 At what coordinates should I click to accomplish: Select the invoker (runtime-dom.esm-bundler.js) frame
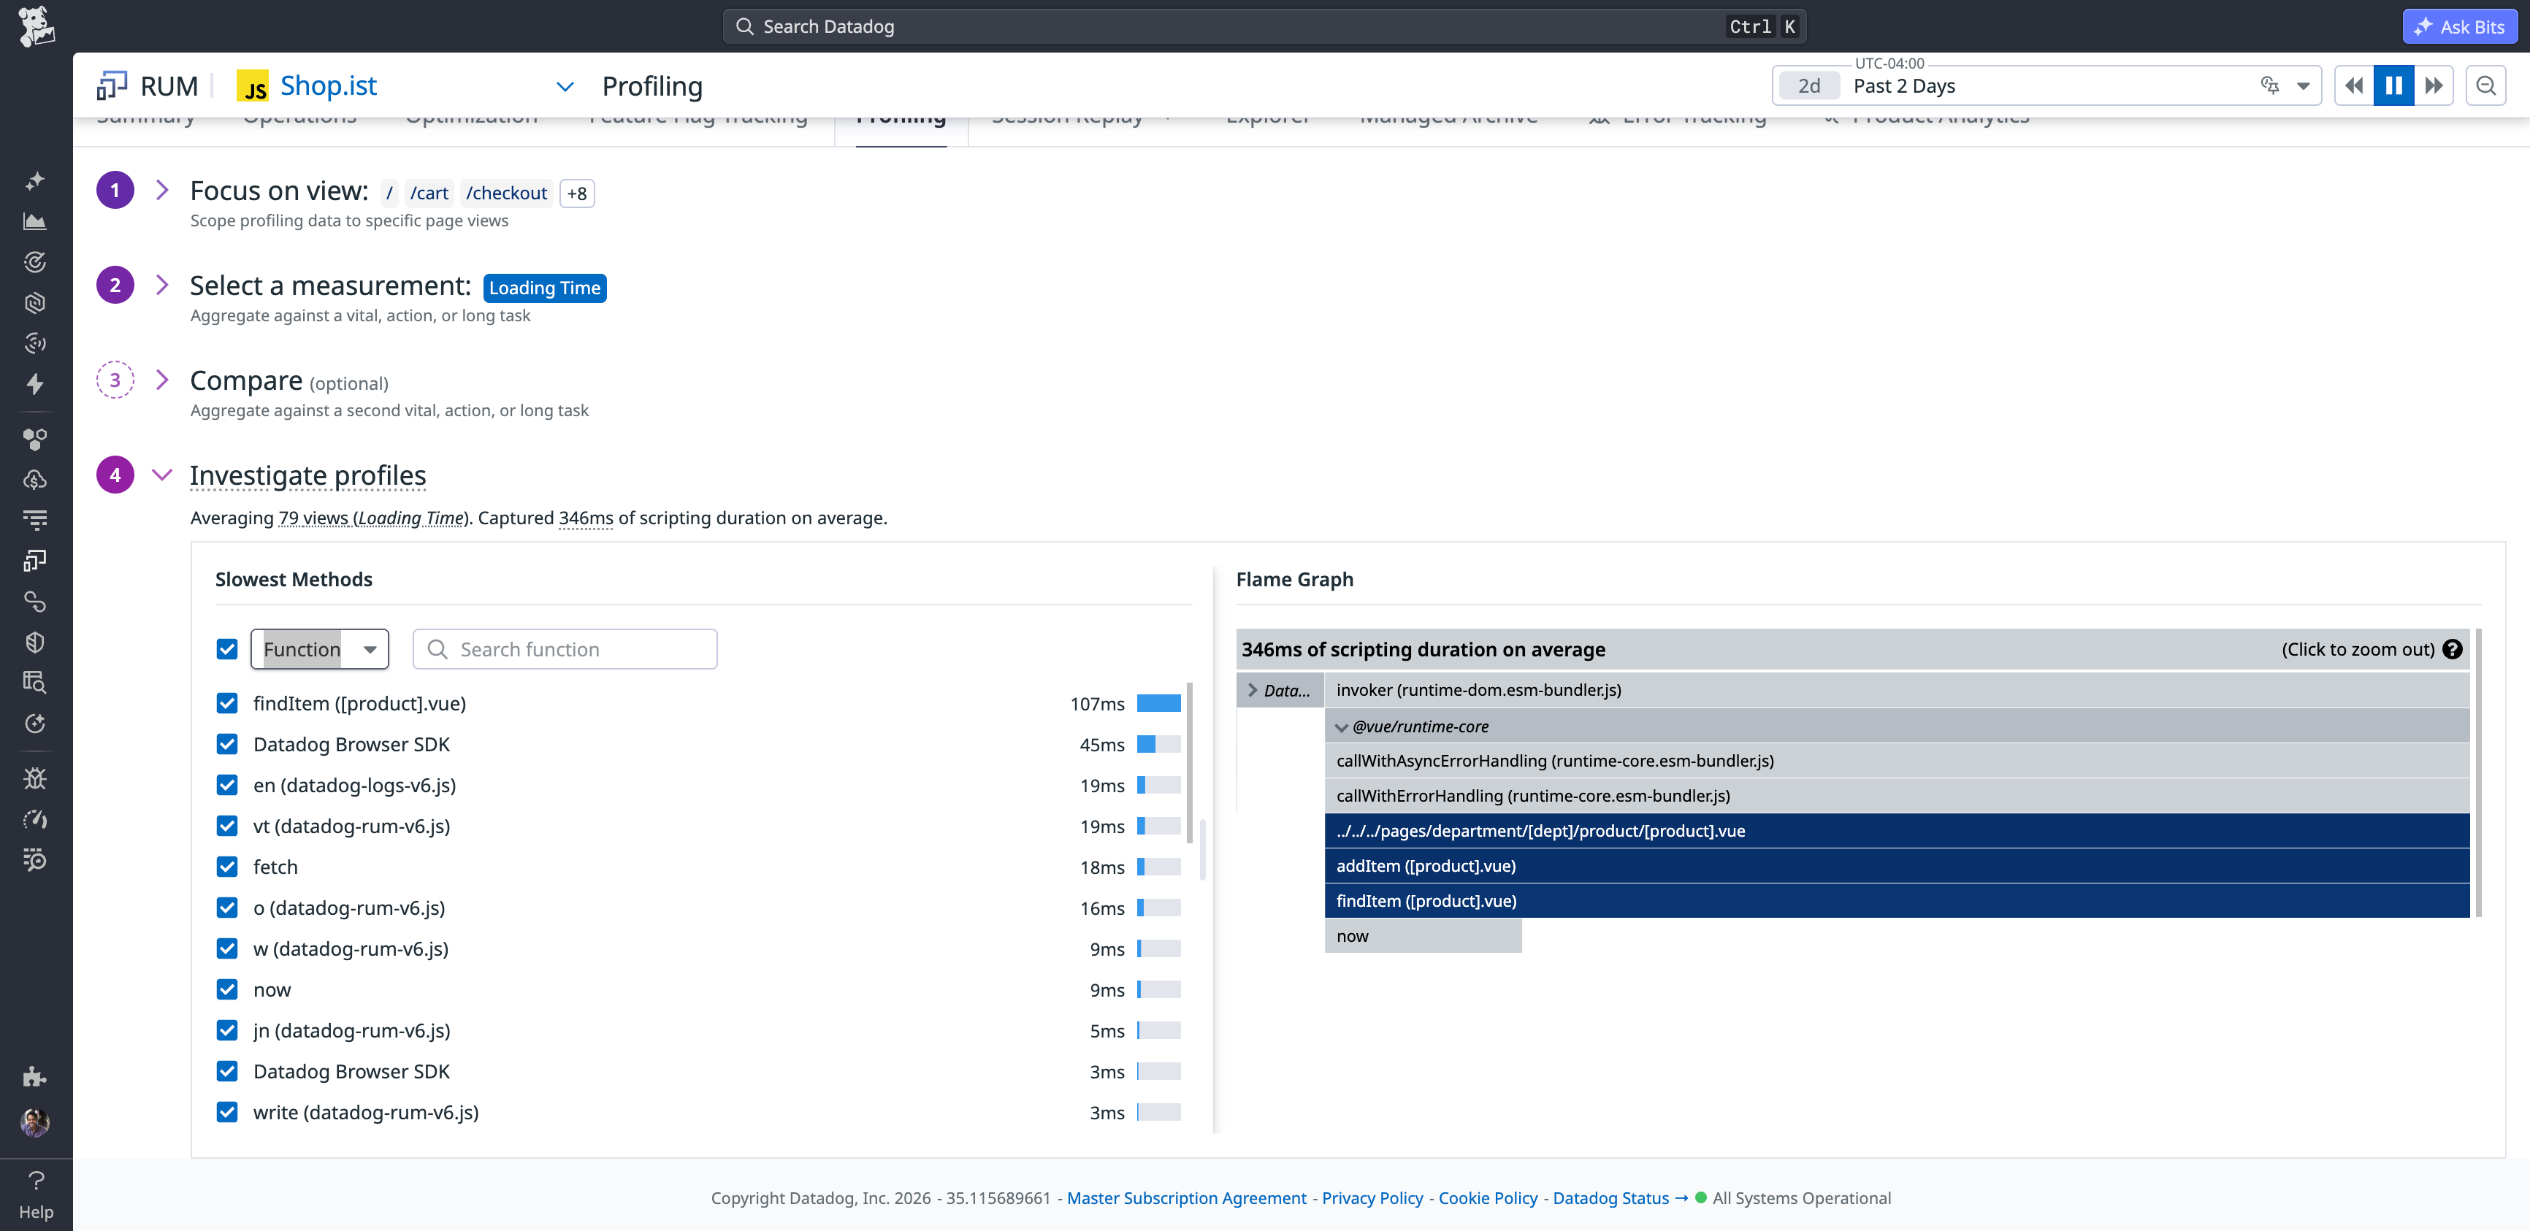click(1897, 690)
